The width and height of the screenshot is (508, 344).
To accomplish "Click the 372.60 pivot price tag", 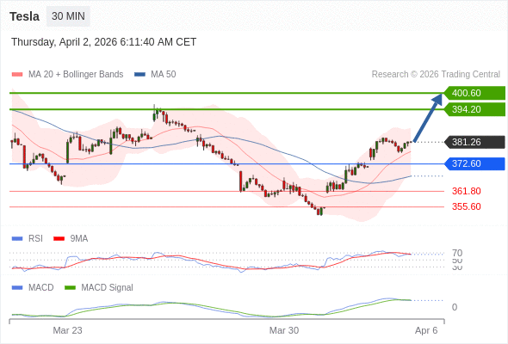I will [x=474, y=163].
